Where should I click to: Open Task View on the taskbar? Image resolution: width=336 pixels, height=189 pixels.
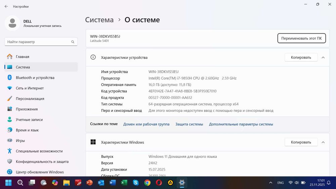(32, 183)
